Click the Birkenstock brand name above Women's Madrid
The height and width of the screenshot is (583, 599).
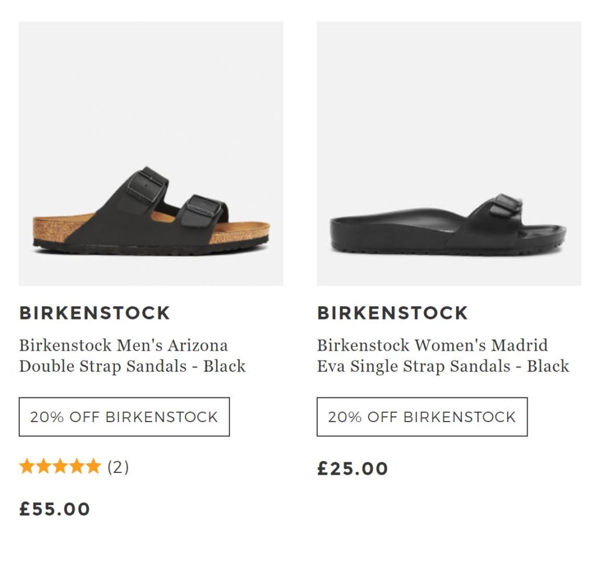click(x=393, y=313)
